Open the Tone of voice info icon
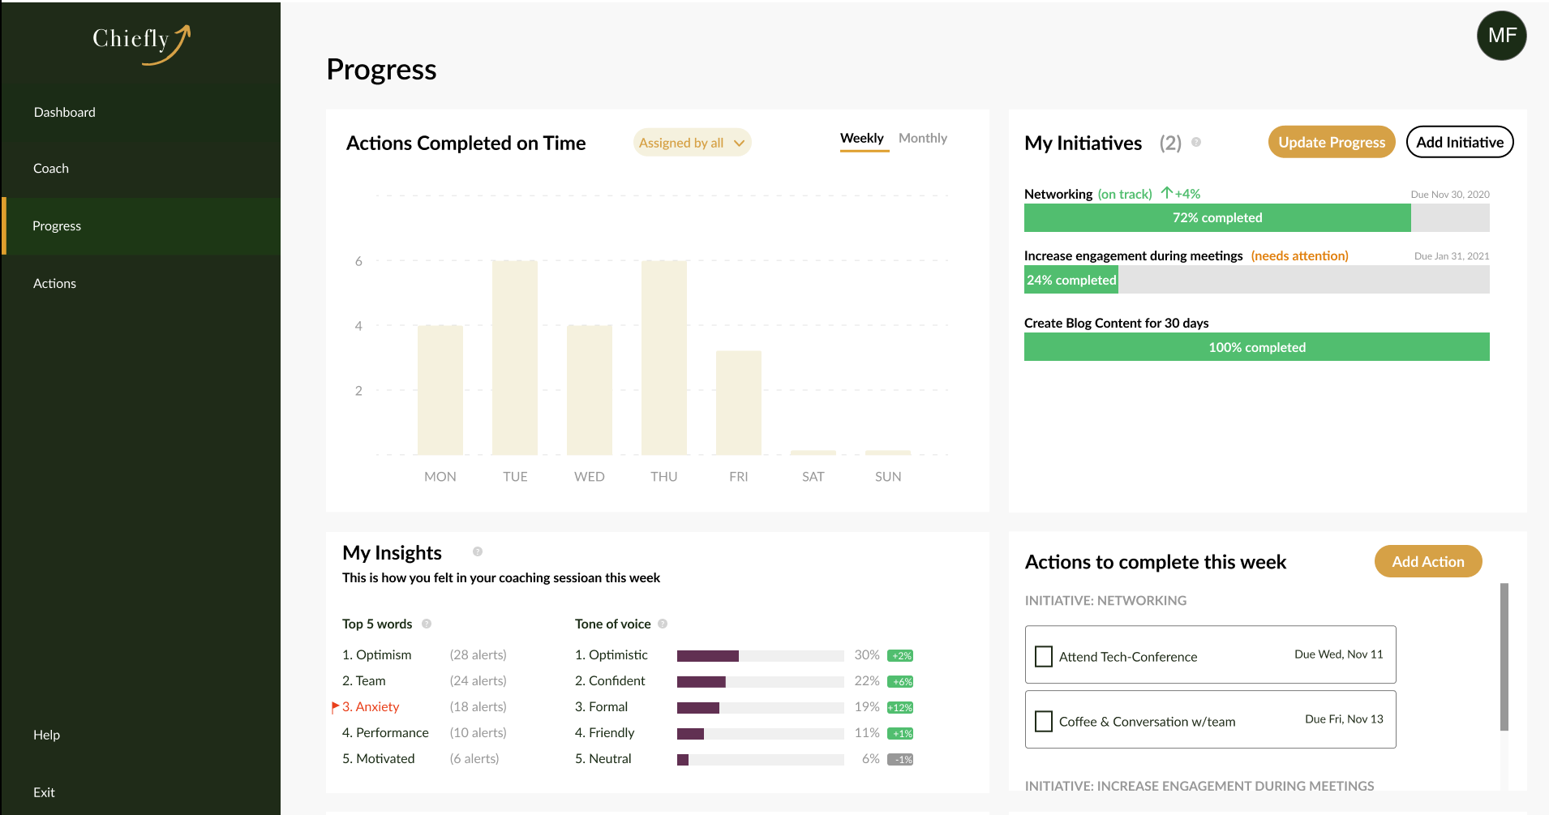1549x815 pixels. point(663,624)
